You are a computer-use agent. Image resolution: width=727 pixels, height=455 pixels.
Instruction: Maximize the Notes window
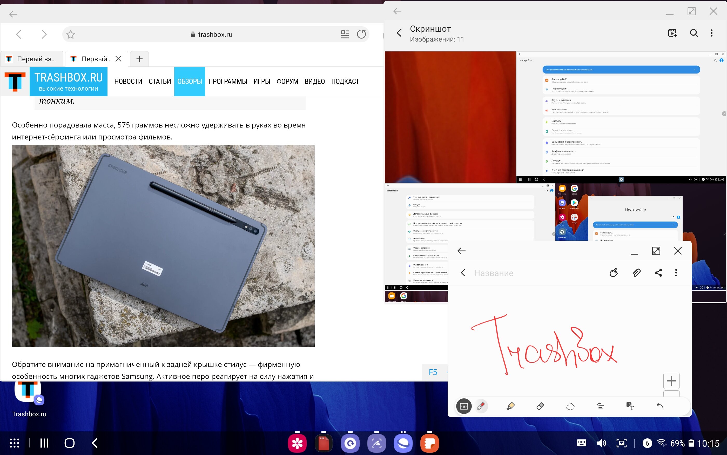pyautogui.click(x=656, y=251)
